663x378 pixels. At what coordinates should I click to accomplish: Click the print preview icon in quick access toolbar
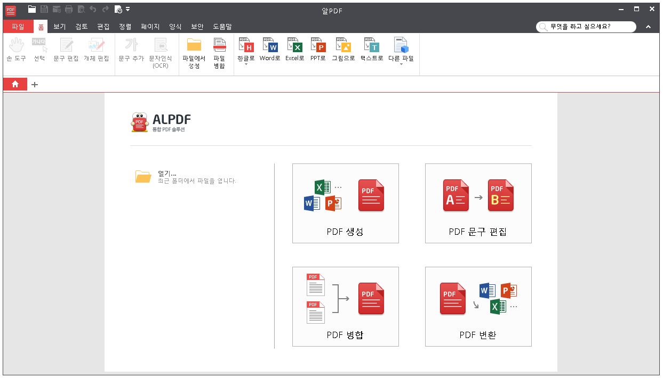[x=81, y=9]
